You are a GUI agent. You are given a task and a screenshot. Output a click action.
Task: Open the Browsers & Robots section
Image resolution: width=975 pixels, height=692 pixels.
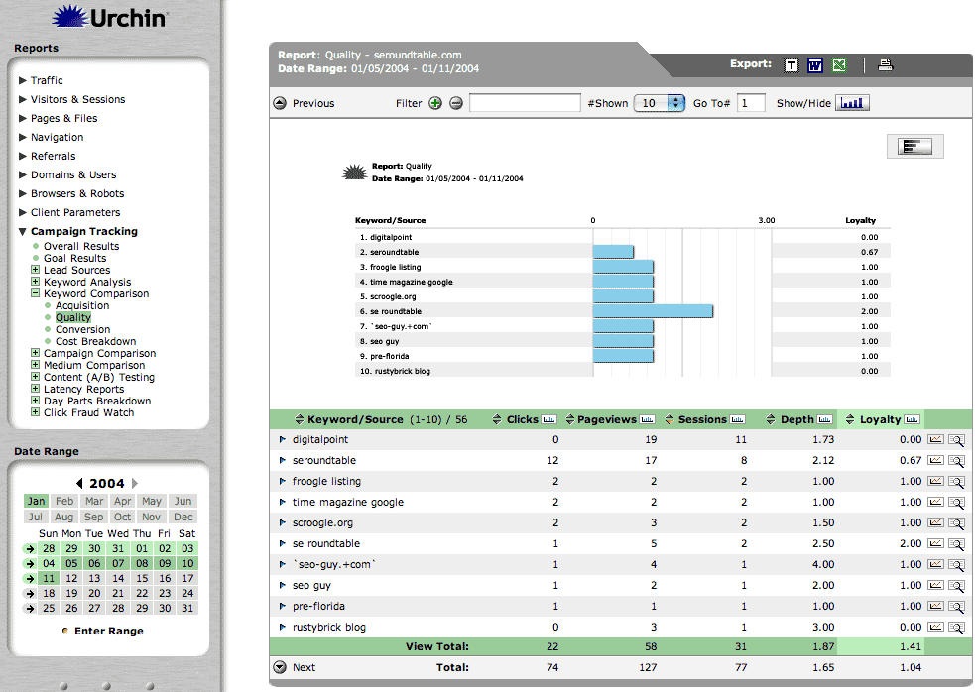(x=77, y=193)
